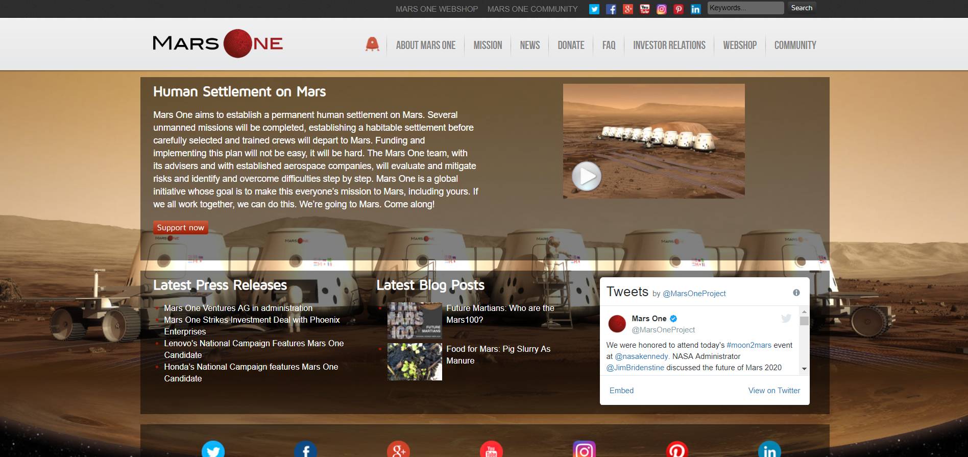Image resolution: width=968 pixels, height=457 pixels.
Task: Click the Mars One name in tweet
Action: [x=649, y=319]
